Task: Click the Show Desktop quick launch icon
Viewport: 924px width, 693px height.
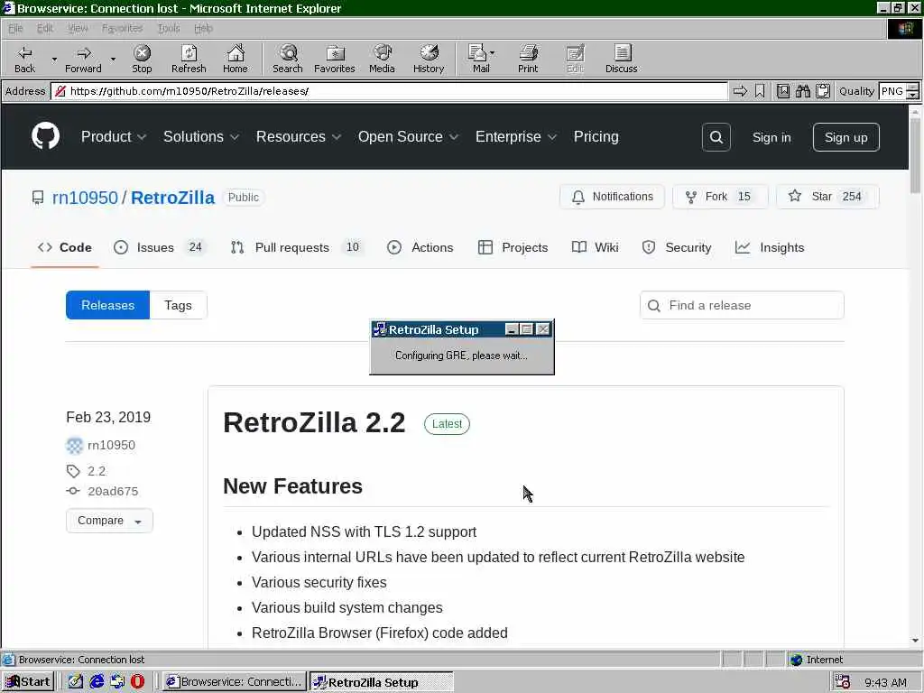Action: click(76, 682)
